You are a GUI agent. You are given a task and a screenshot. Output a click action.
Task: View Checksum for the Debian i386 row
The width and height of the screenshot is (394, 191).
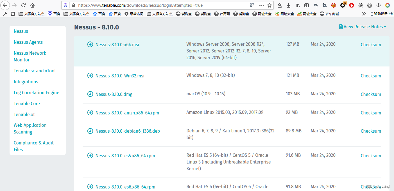(371, 131)
